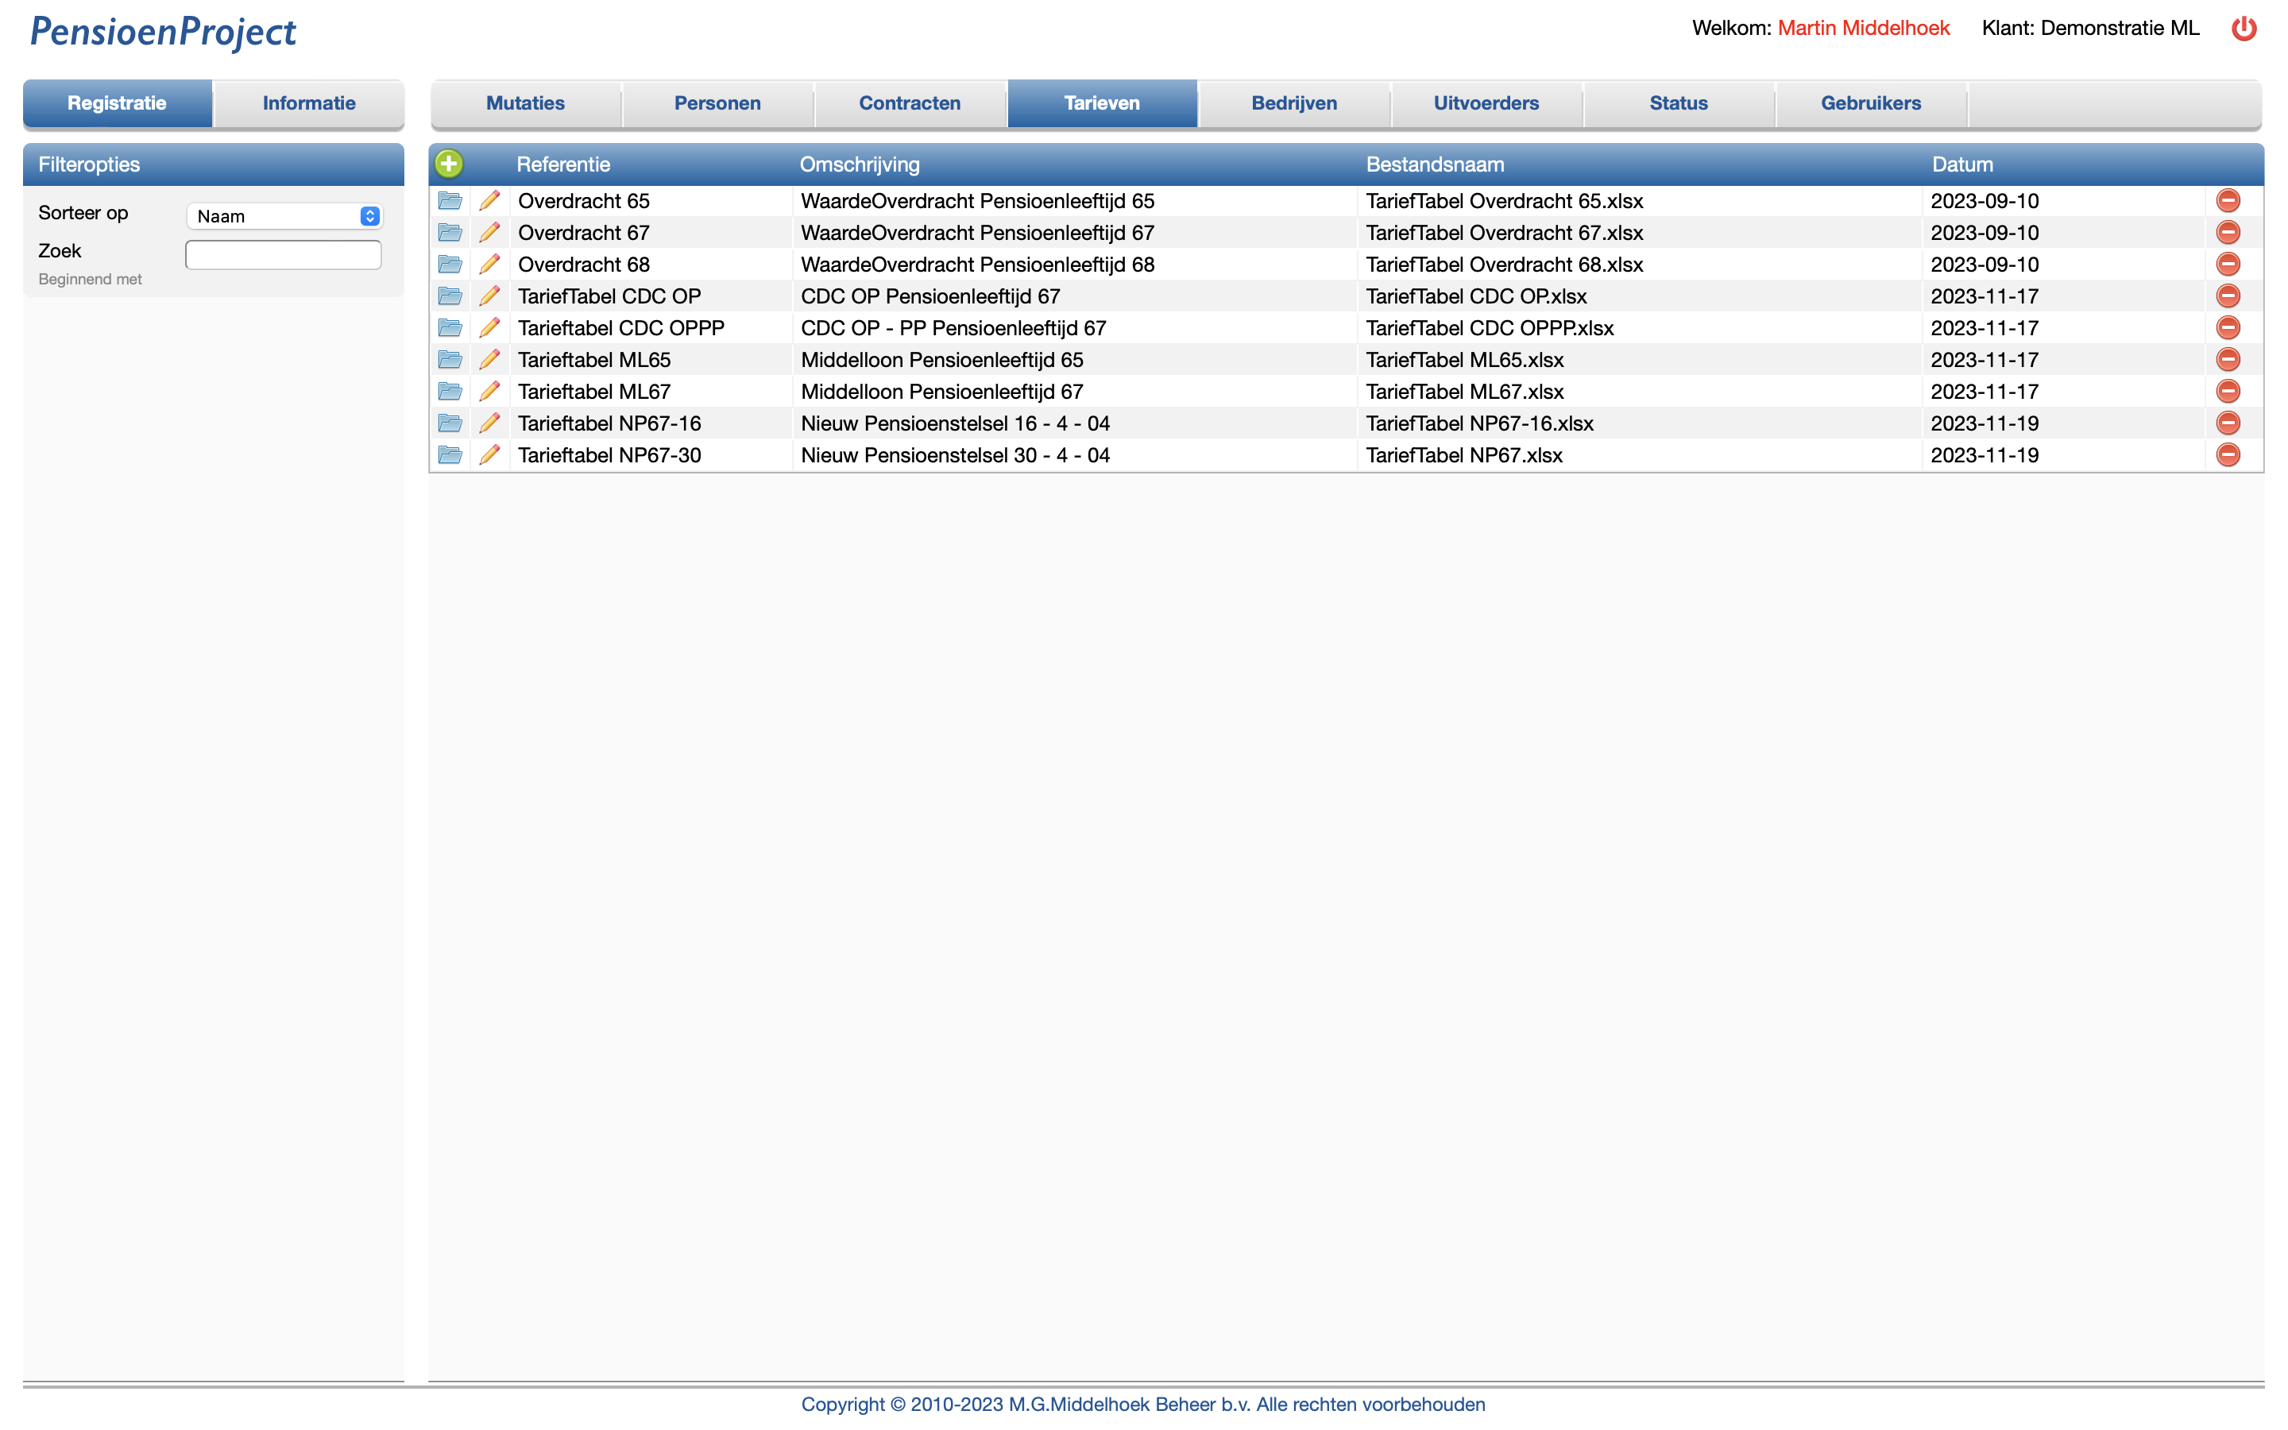Screen dimensions: 2288x1430
Task: Delete the Tarieftabel NP67-30 entry
Action: point(2228,455)
